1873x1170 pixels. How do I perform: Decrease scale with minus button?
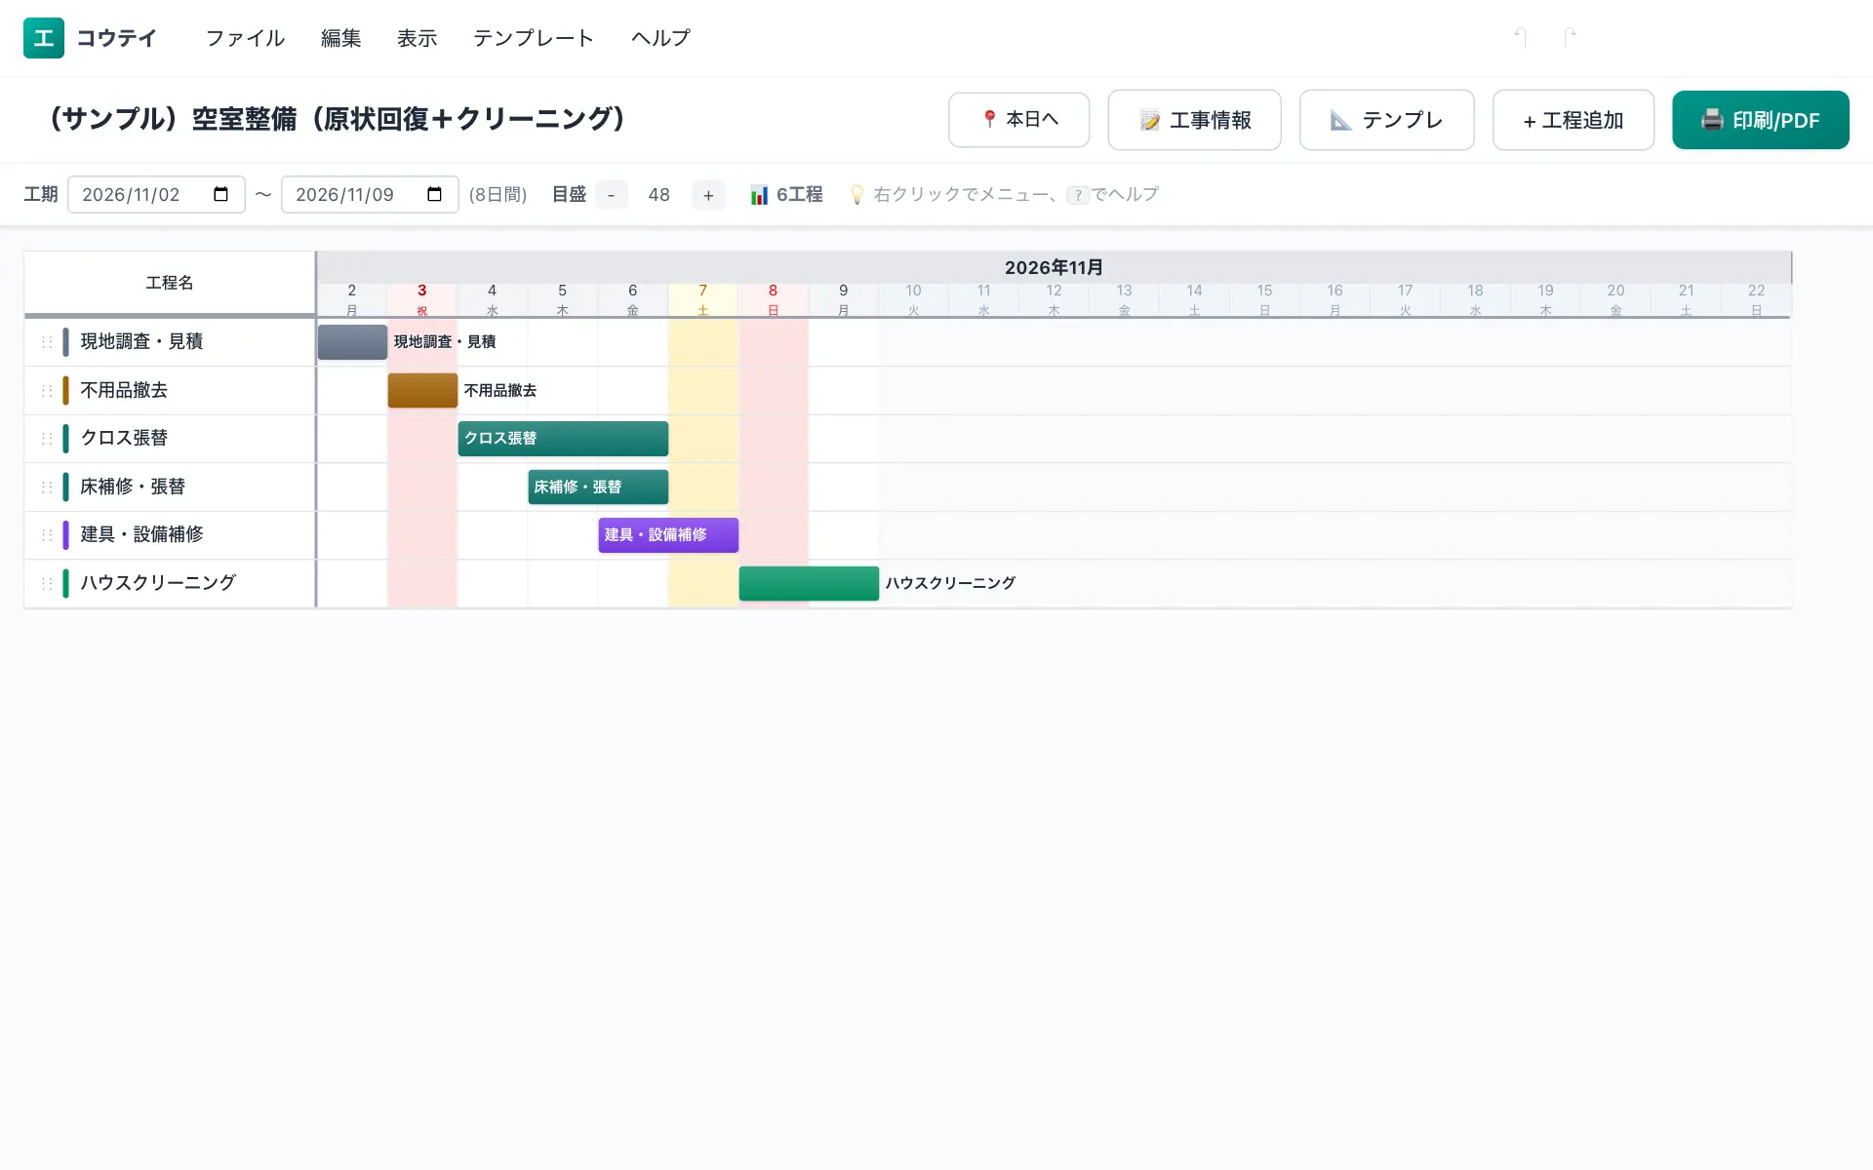pos(612,195)
